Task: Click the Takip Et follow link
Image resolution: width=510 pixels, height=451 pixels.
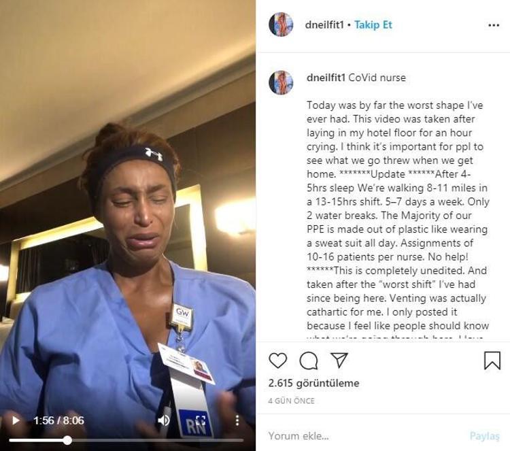Action: 373,24
